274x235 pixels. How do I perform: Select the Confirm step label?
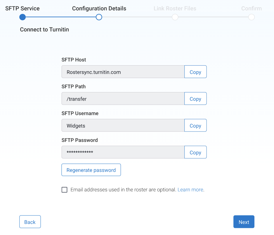(x=252, y=8)
